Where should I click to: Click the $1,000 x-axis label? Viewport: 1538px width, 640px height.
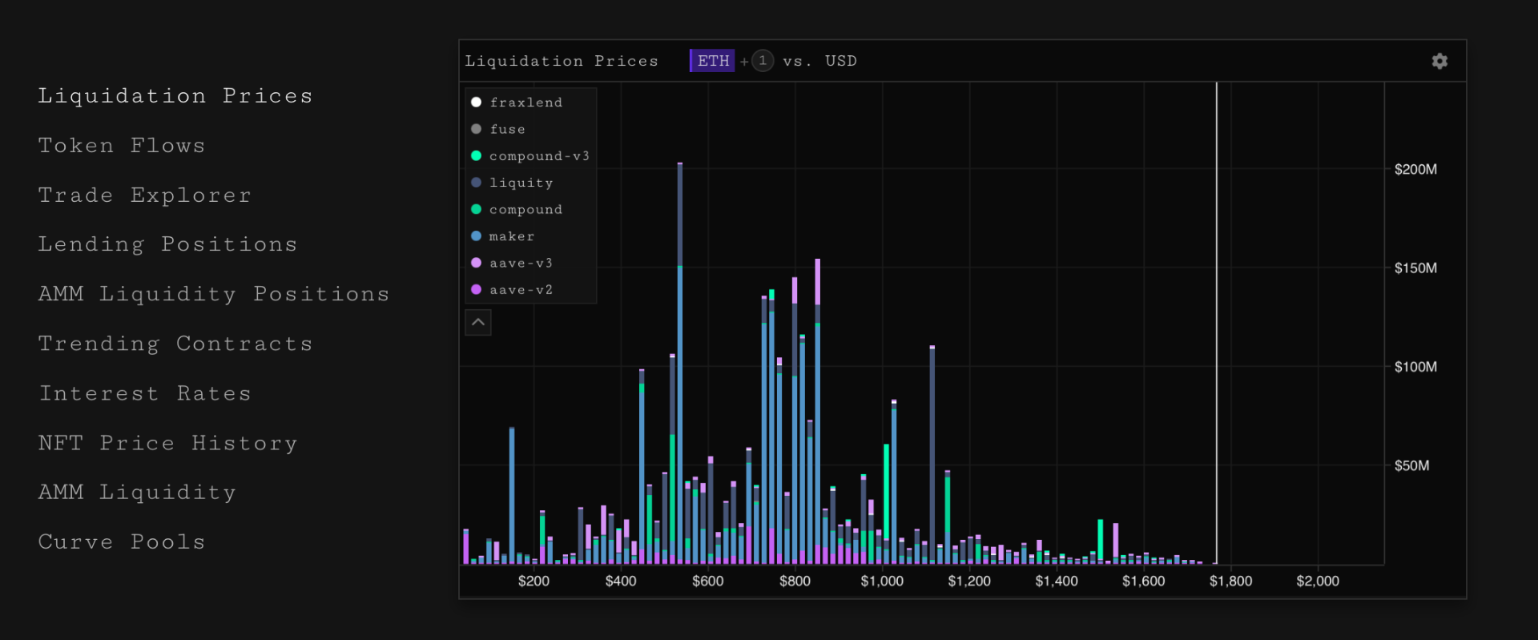point(882,582)
